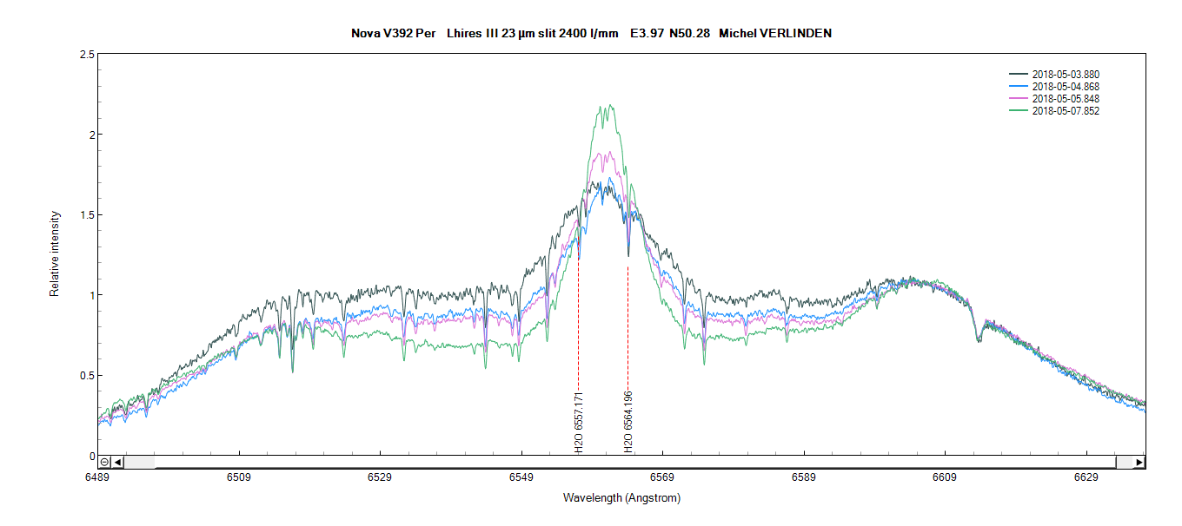
Task: Click the H2O 6557.171 line label
Action: coord(580,423)
